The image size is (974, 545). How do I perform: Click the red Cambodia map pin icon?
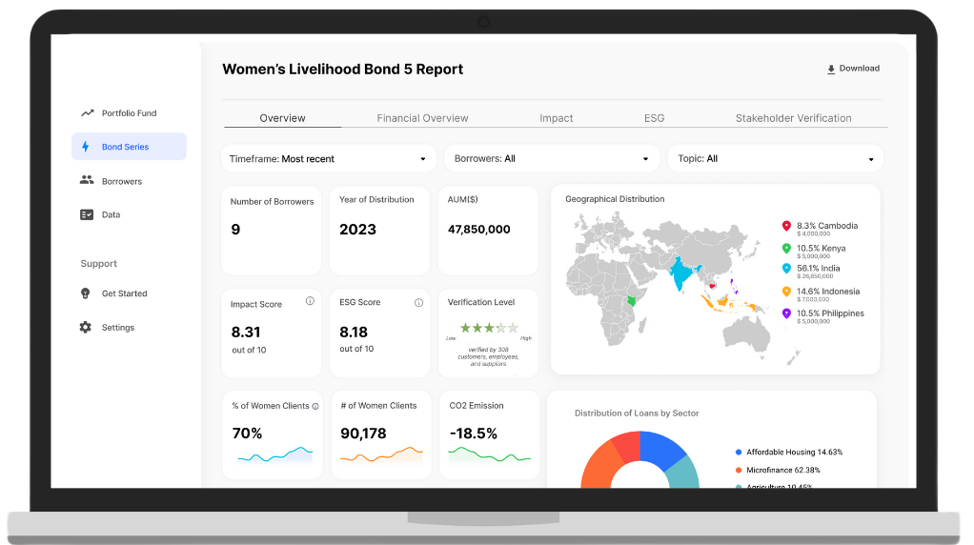786,226
